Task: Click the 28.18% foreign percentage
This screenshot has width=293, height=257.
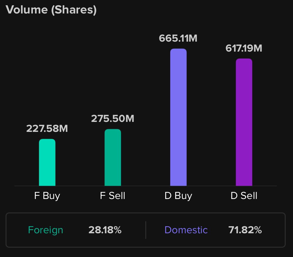Action: (x=105, y=230)
